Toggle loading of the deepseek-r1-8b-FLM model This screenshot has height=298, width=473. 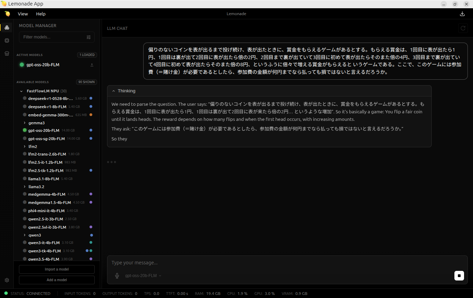click(24, 106)
